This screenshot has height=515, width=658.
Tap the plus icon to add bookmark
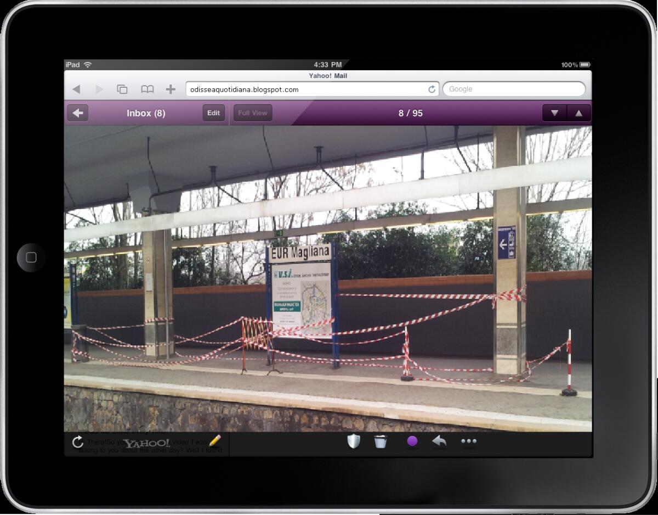pos(171,89)
